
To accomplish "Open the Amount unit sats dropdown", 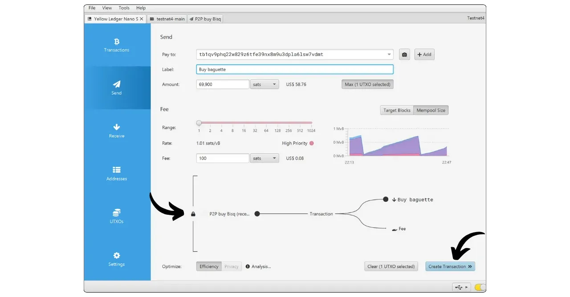I will [265, 84].
